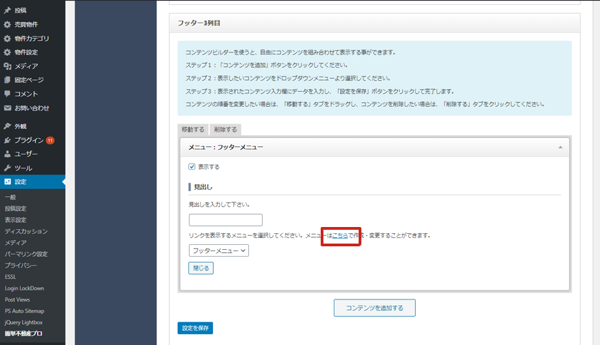The image size is (600, 345).
Task: Open パーマリンク設定 in settings submenu
Action: 26,254
